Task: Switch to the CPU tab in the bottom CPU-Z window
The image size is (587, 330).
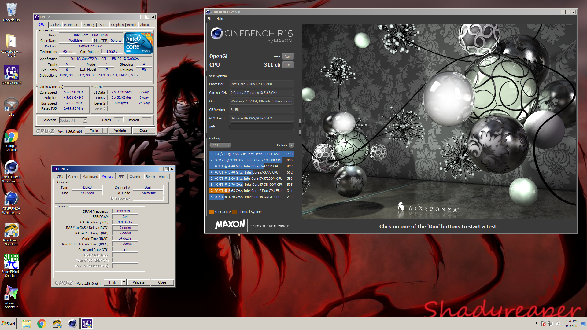Action: point(60,177)
